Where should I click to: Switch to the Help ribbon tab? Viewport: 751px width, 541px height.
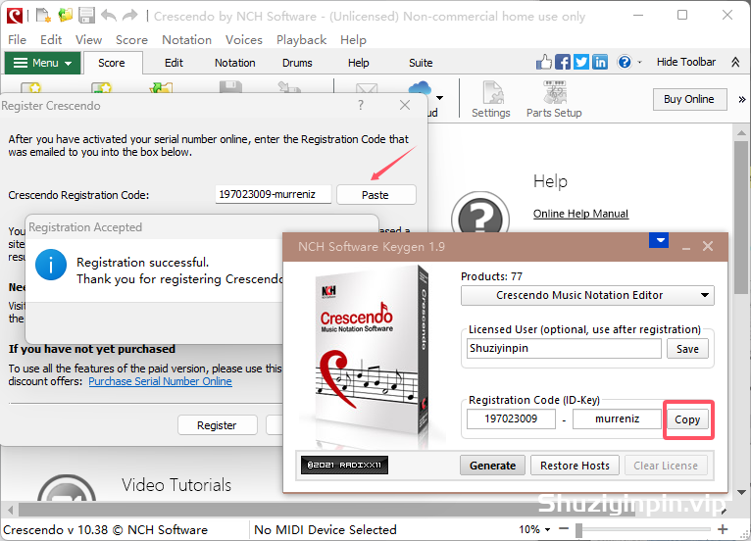[358, 63]
